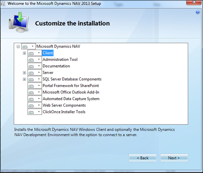
Task: Expand the SQL Server Database Components node
Action: tap(24, 79)
